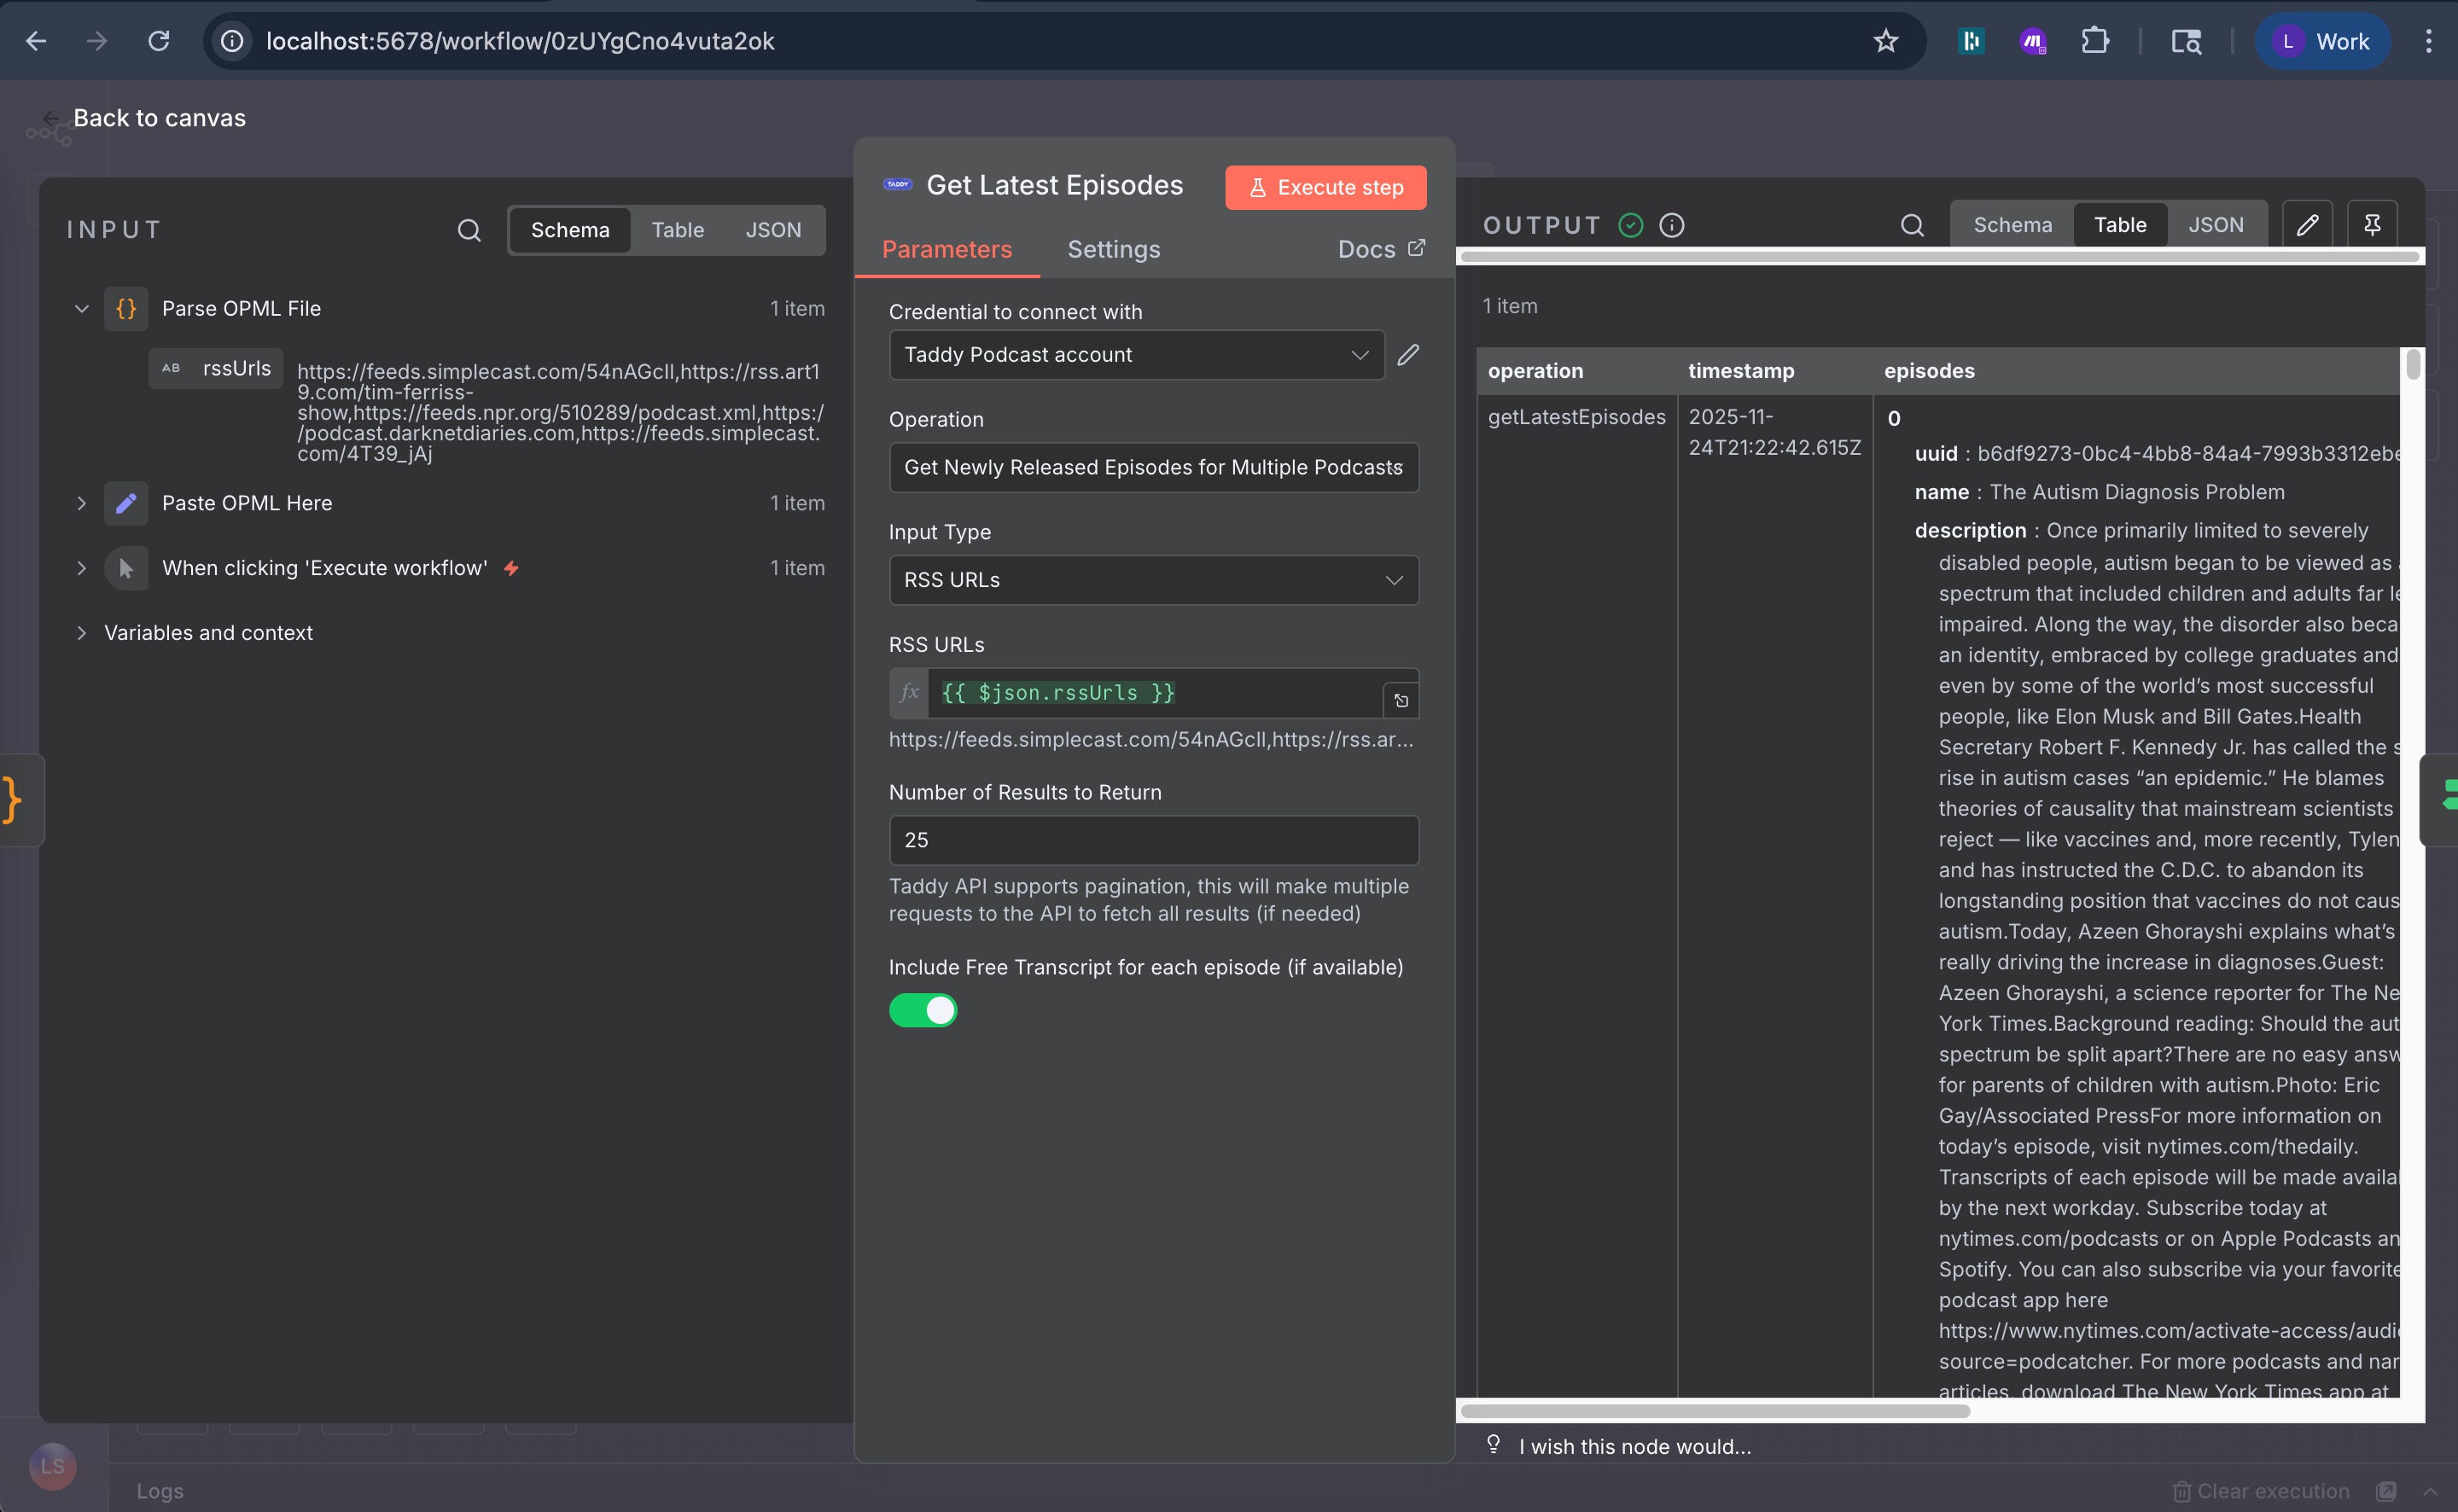Screen dimensions: 2458x1512
Task: Bookmark the page with the star icon
Action: click(1885, 41)
